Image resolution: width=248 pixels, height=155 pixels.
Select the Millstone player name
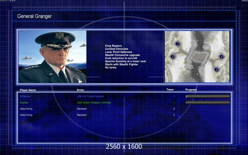point(25,96)
